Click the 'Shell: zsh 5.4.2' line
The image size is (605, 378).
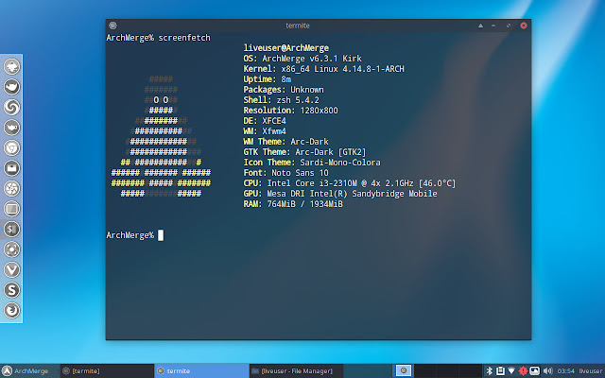click(x=282, y=100)
